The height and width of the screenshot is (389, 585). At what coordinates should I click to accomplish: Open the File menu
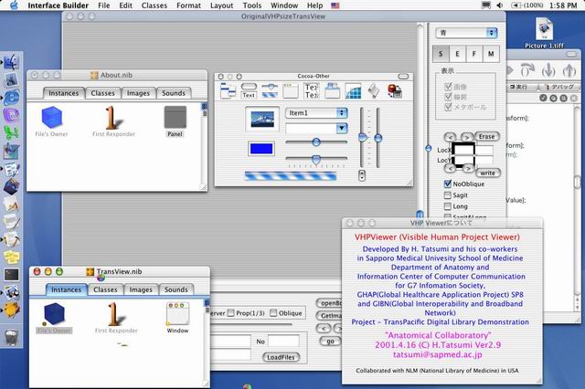click(103, 5)
